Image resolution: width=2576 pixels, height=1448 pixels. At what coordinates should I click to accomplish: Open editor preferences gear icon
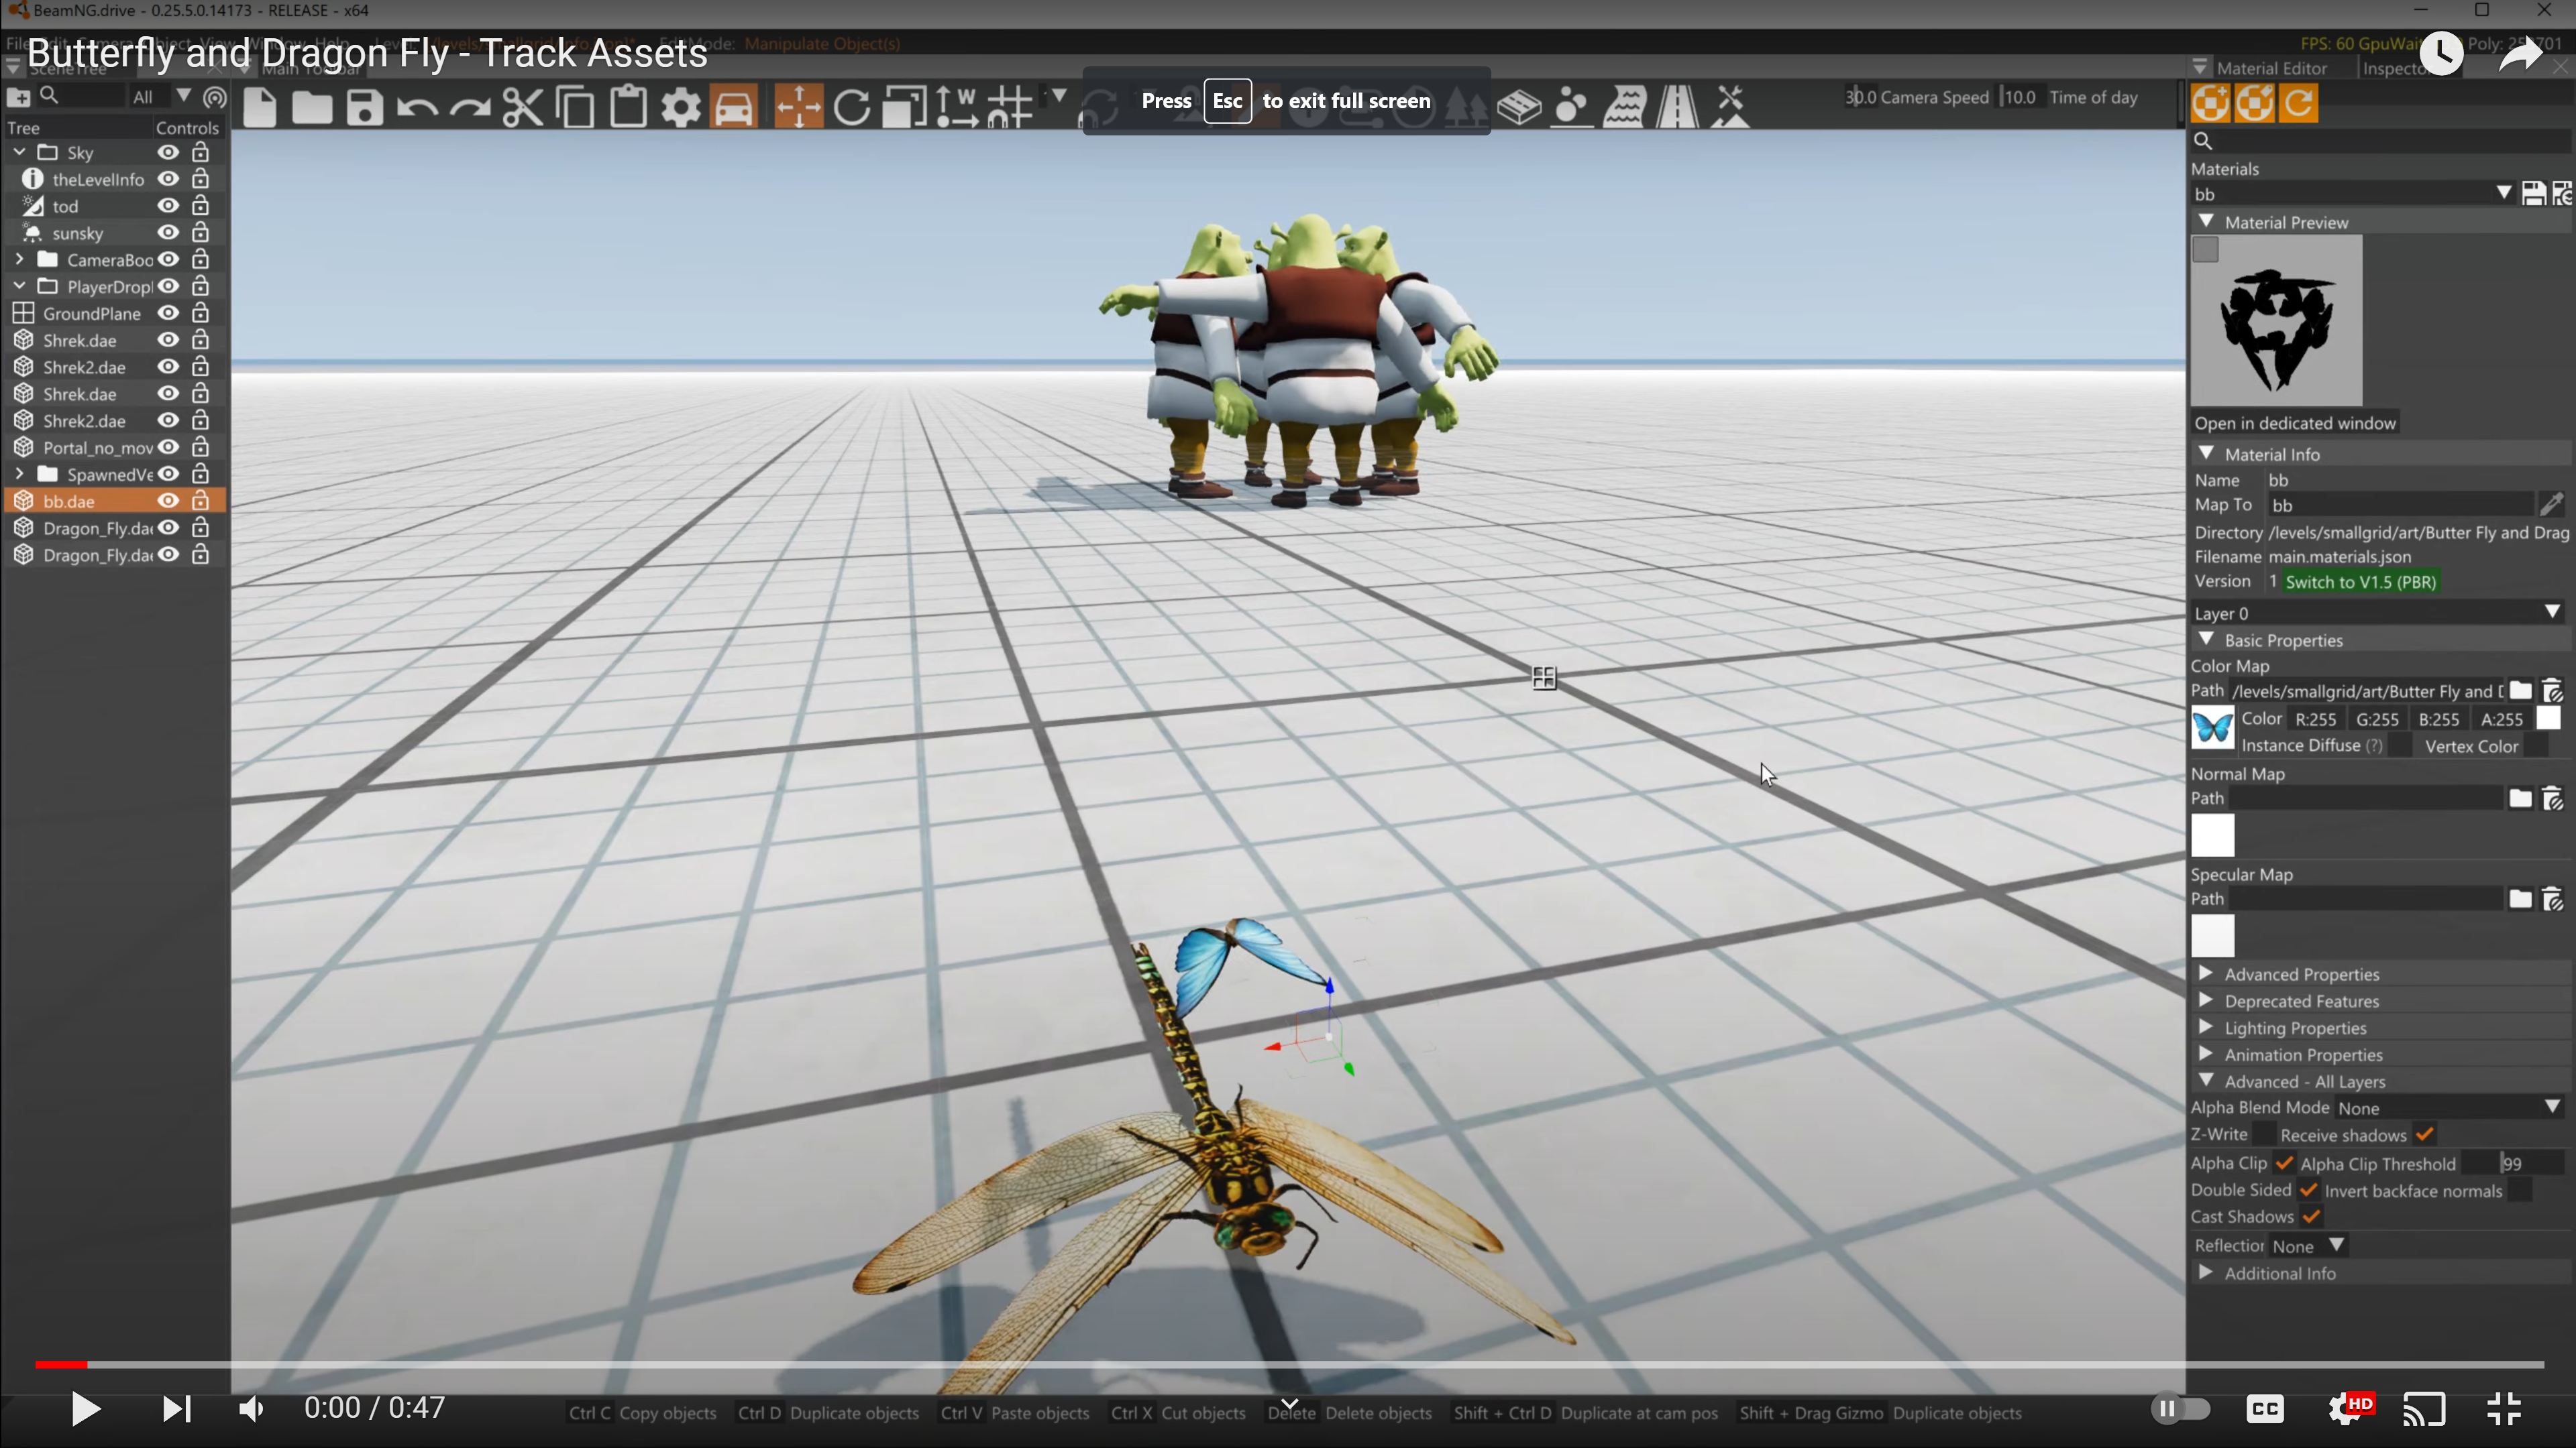pos(681,107)
